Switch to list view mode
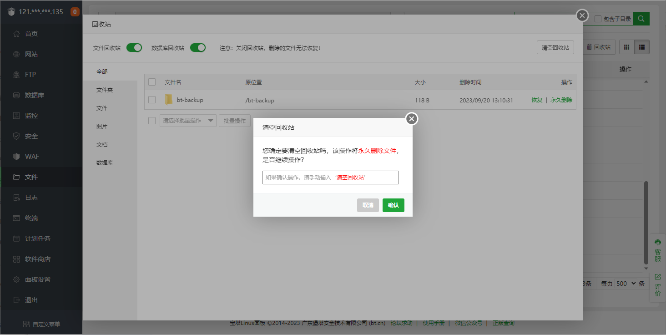The image size is (666, 335). [642, 47]
